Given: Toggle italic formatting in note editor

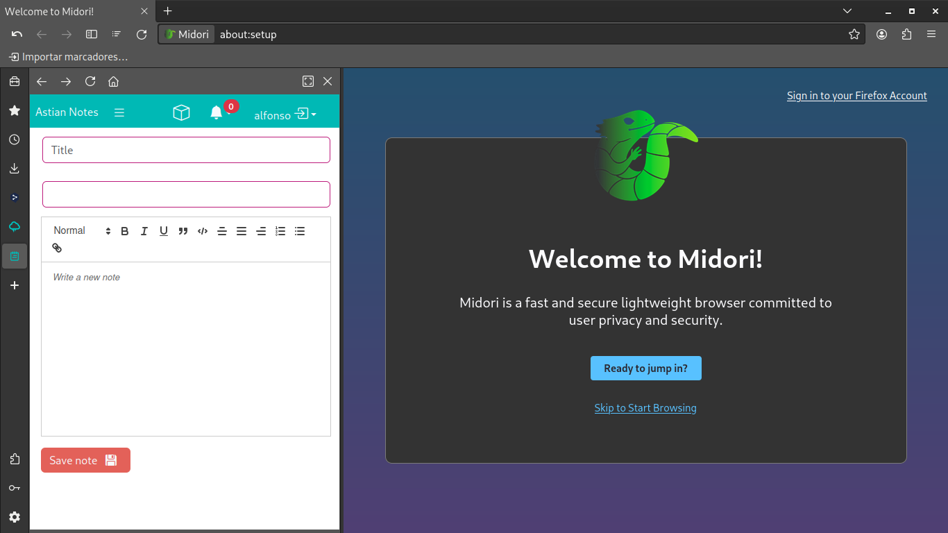Looking at the screenshot, I should (x=144, y=231).
